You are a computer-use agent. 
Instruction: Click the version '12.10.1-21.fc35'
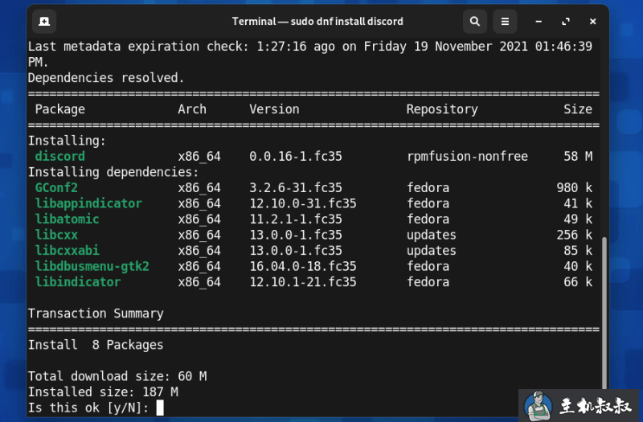coord(303,282)
